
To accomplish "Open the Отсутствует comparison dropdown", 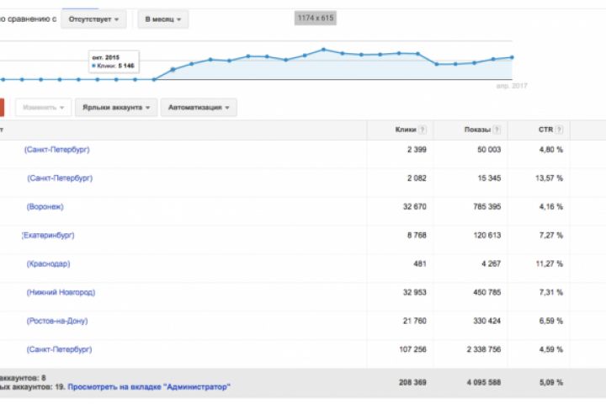I will (93, 19).
